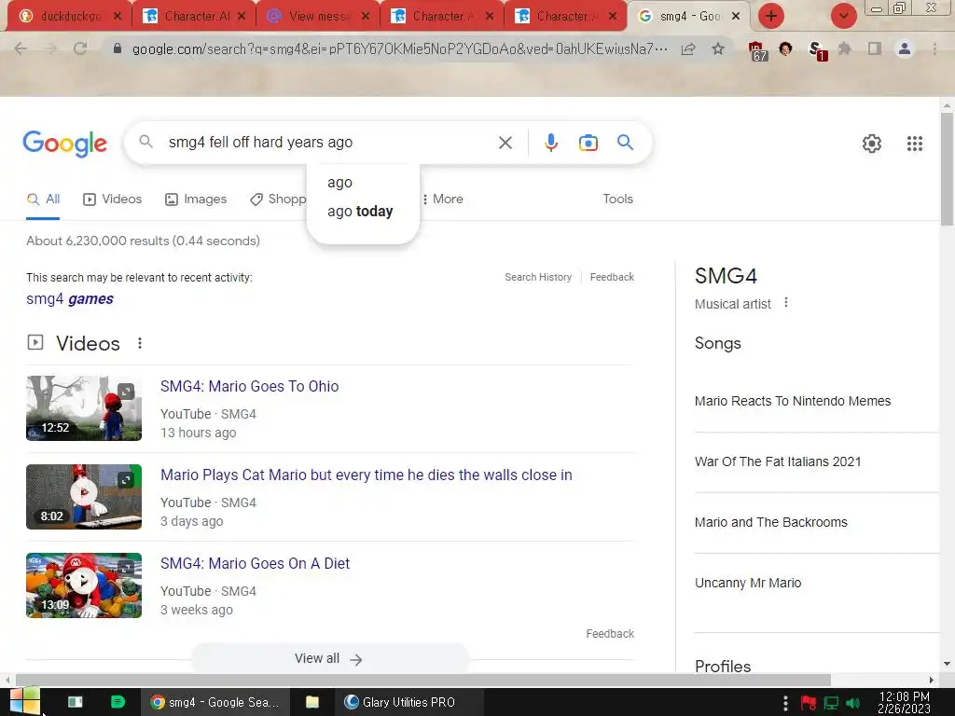Open Videos section three-dot options
The height and width of the screenshot is (716, 955).
click(x=140, y=343)
